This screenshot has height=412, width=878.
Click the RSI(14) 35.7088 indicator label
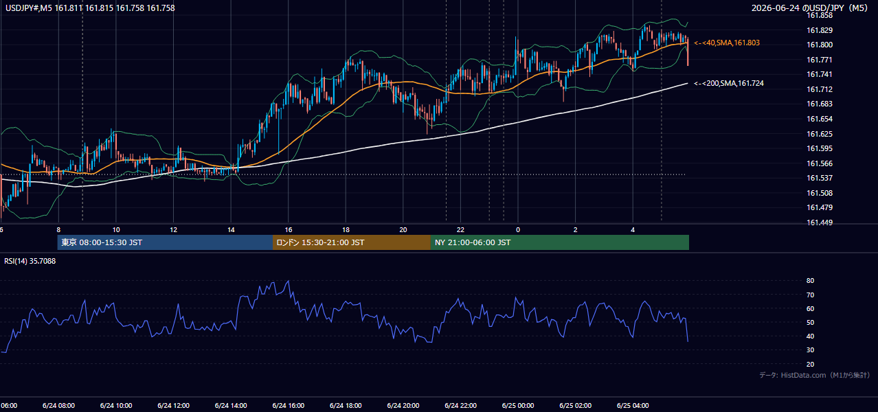[30, 261]
